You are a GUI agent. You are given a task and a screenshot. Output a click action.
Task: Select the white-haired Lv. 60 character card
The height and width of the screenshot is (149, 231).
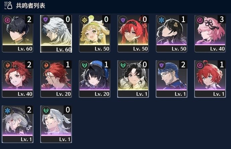point(56,34)
